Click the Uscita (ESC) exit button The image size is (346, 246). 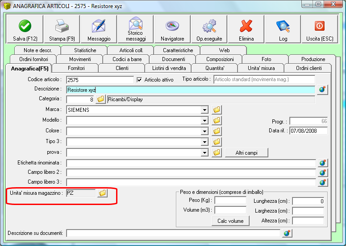[320, 29]
